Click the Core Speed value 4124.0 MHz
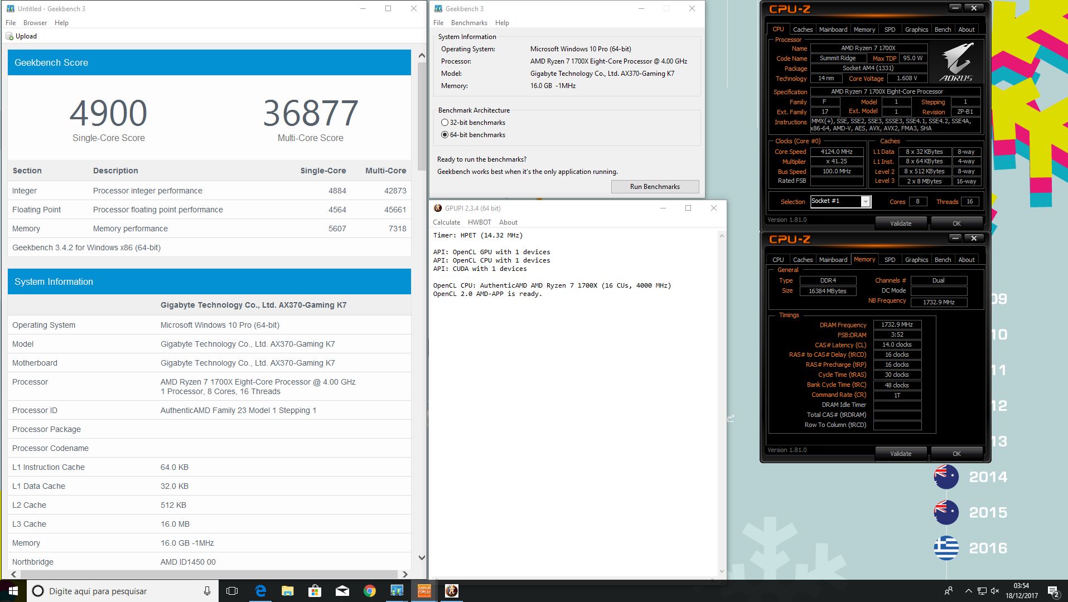 837,152
